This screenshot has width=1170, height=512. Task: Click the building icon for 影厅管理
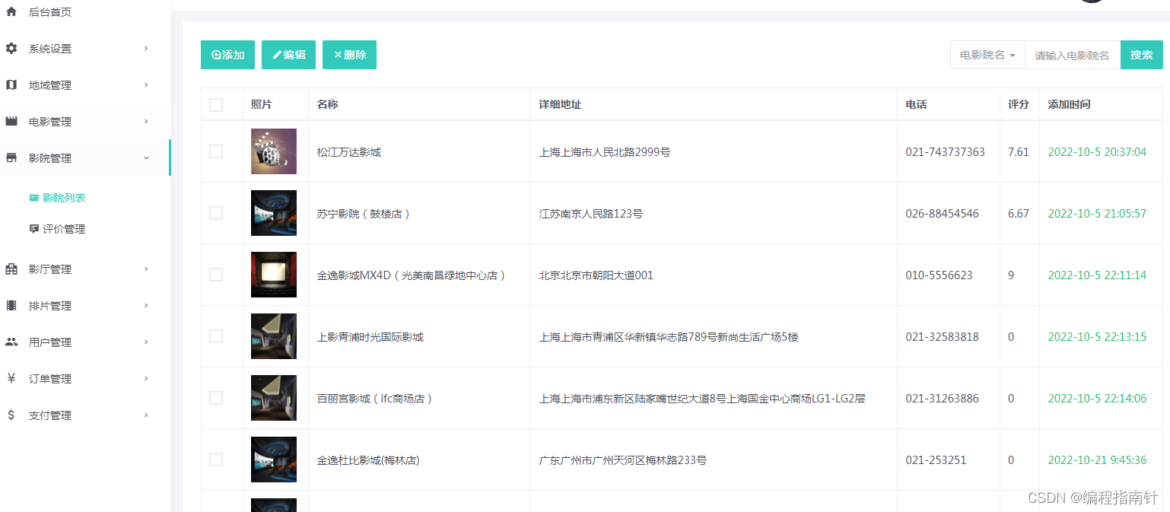click(11, 269)
